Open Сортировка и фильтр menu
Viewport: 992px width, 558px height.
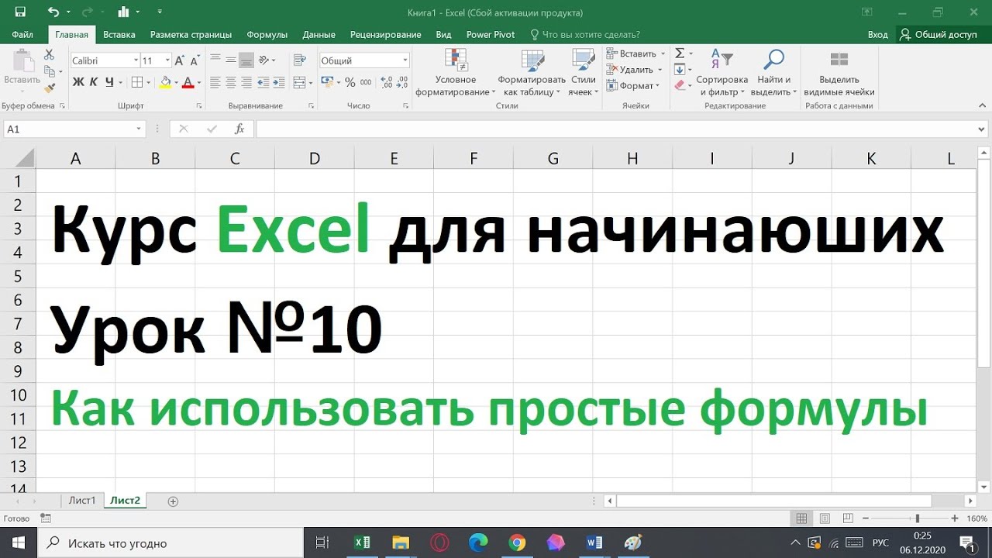722,72
